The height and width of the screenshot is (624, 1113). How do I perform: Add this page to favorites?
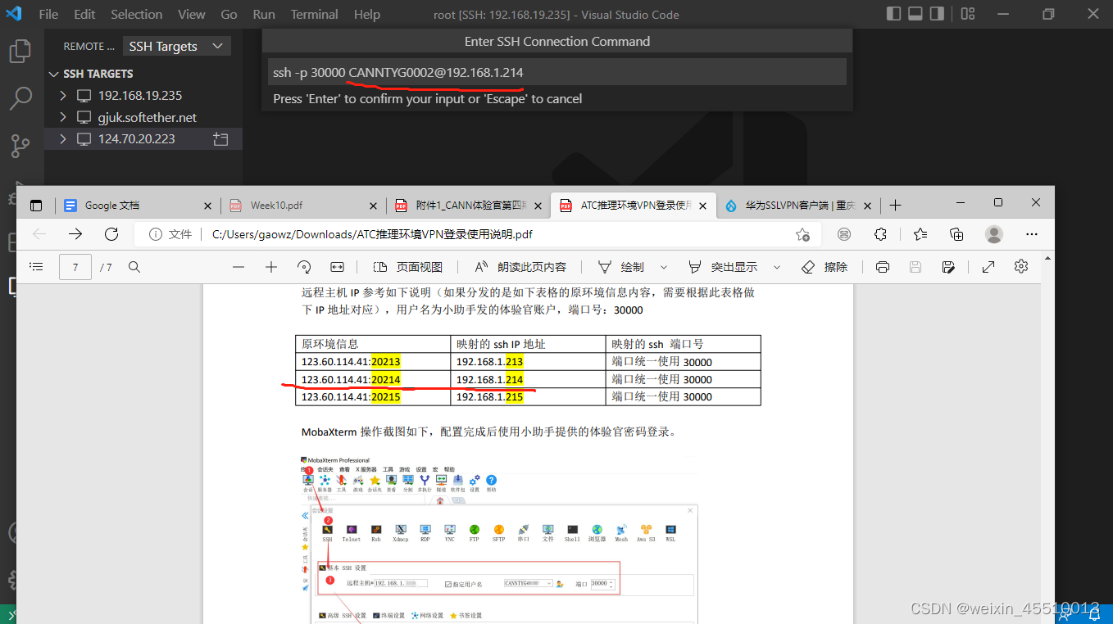click(x=802, y=234)
